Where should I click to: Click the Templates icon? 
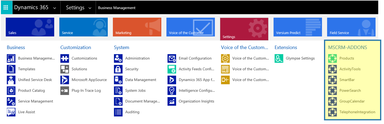coord(11,69)
